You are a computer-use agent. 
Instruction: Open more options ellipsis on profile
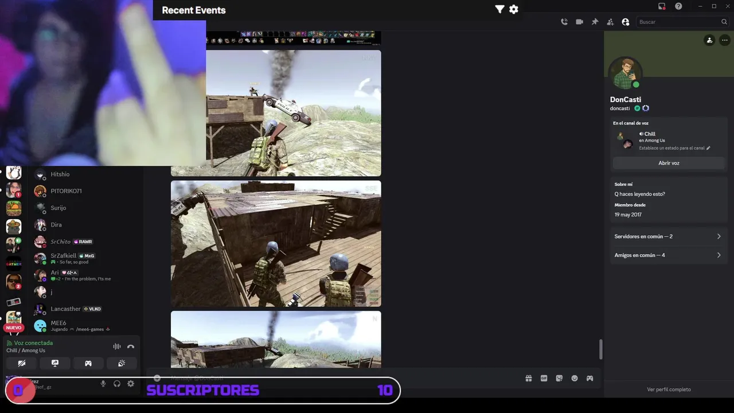[x=725, y=40]
